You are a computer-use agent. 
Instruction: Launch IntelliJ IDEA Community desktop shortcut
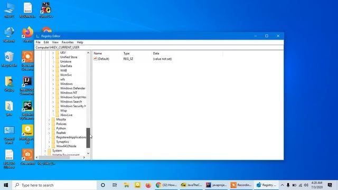coord(27,85)
